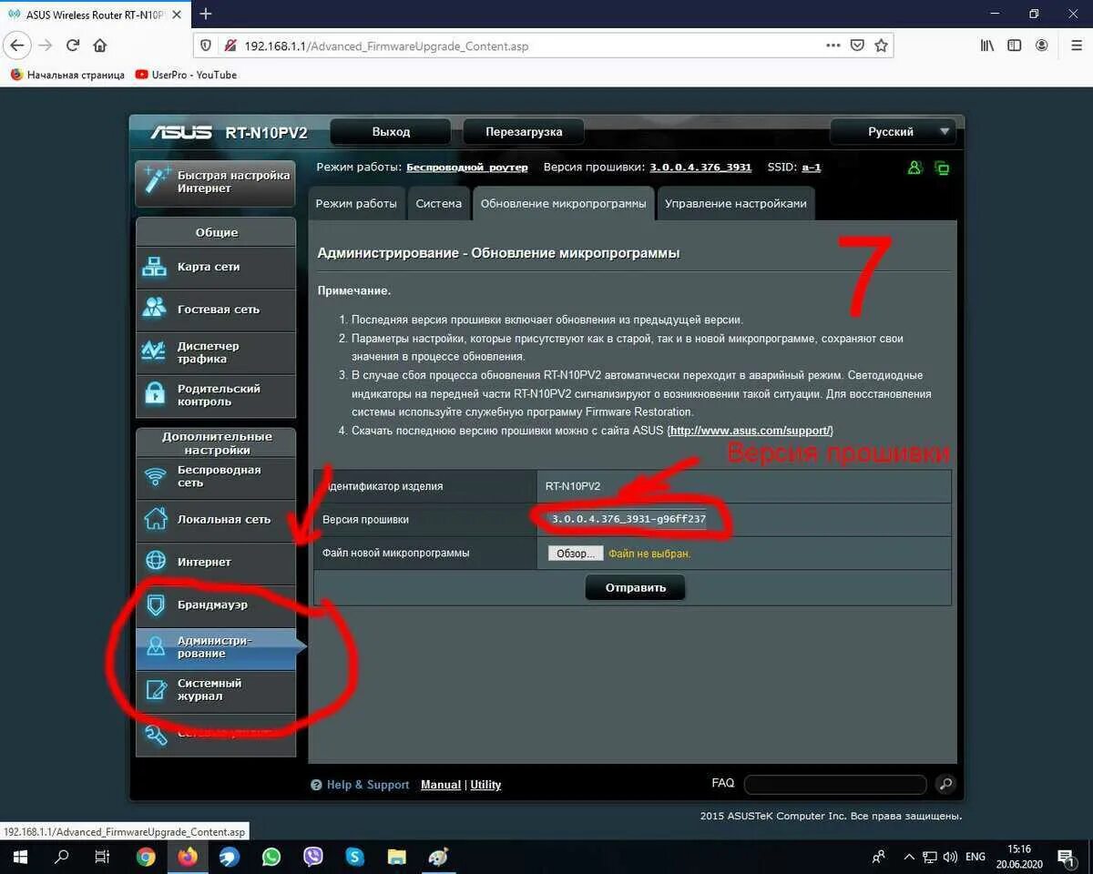Open Интернет settings in sidebar
This screenshot has height=874, width=1093.
tap(216, 563)
